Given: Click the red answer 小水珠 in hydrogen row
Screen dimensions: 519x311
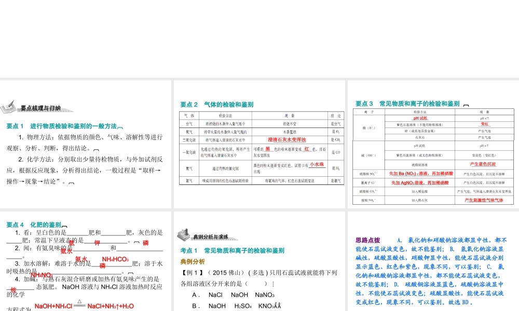Looking at the screenshot, I should pos(317,164).
